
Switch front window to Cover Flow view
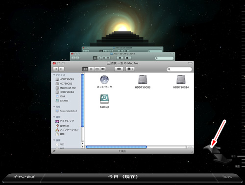[x=103, y=69]
